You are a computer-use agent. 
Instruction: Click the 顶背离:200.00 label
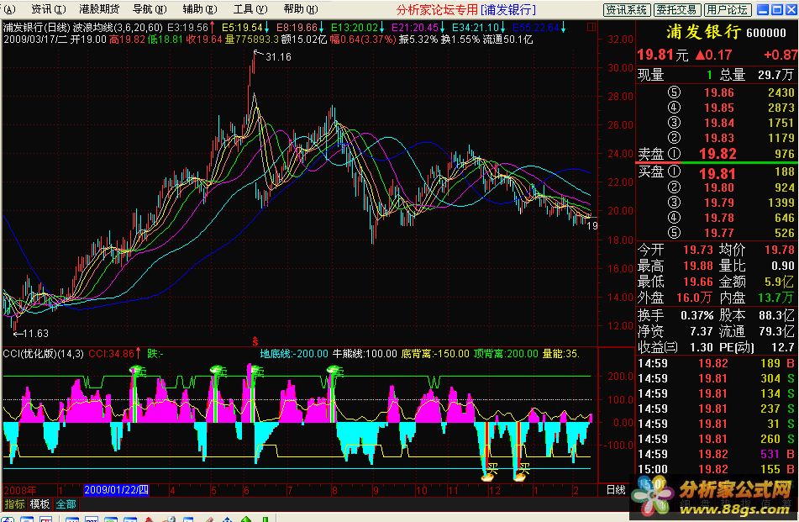coord(506,354)
